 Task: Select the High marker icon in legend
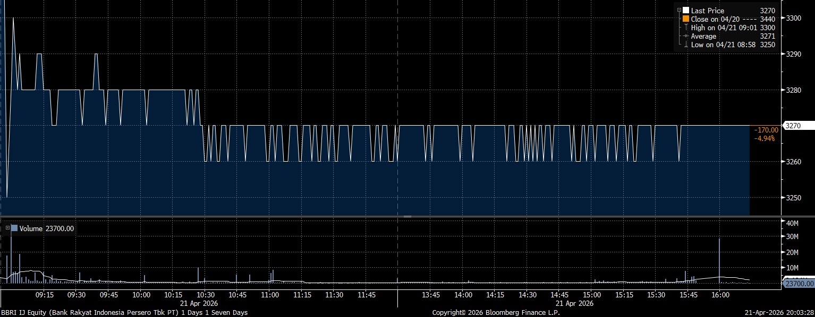pyautogui.click(x=686, y=28)
